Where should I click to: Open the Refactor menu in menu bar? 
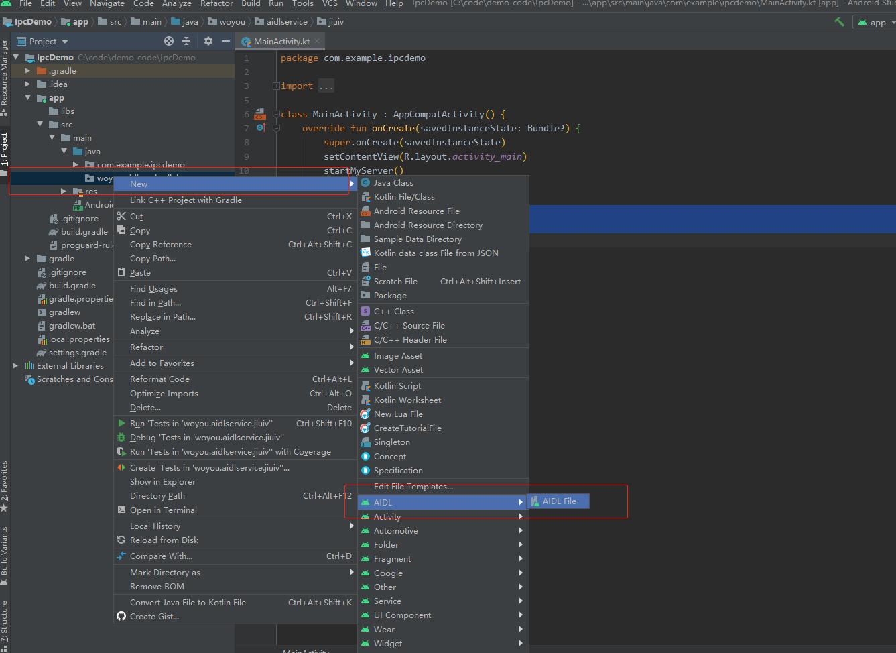pyautogui.click(x=216, y=4)
